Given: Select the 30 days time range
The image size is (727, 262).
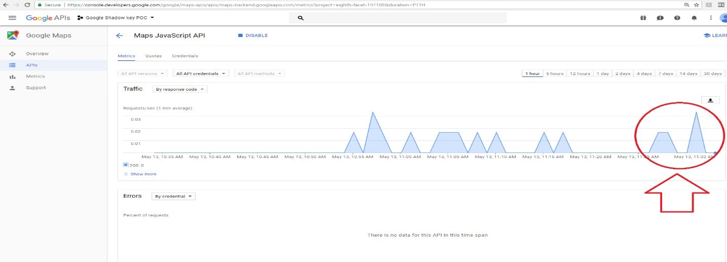Looking at the screenshot, I should click(x=713, y=73).
